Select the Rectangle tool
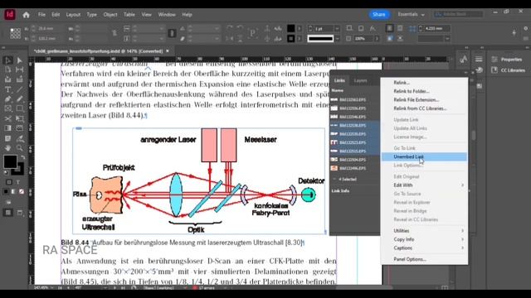The image size is (531, 298). (x=20, y=108)
